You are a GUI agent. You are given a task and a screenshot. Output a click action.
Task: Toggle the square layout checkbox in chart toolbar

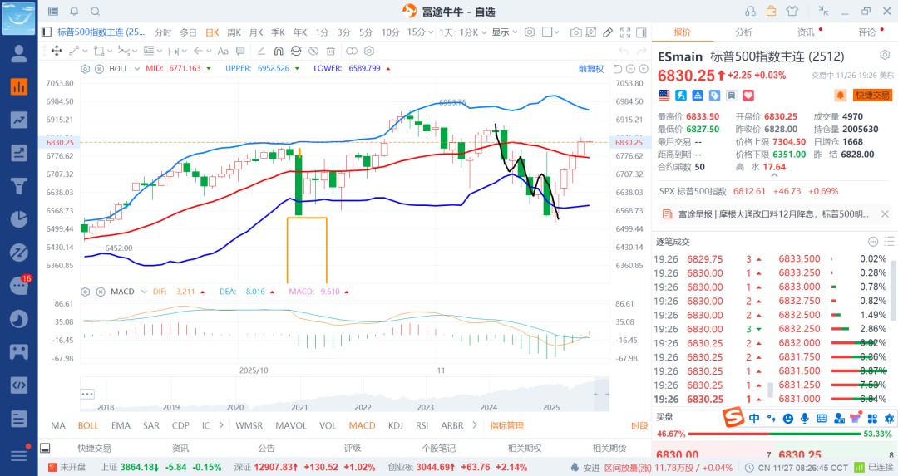pos(547,32)
